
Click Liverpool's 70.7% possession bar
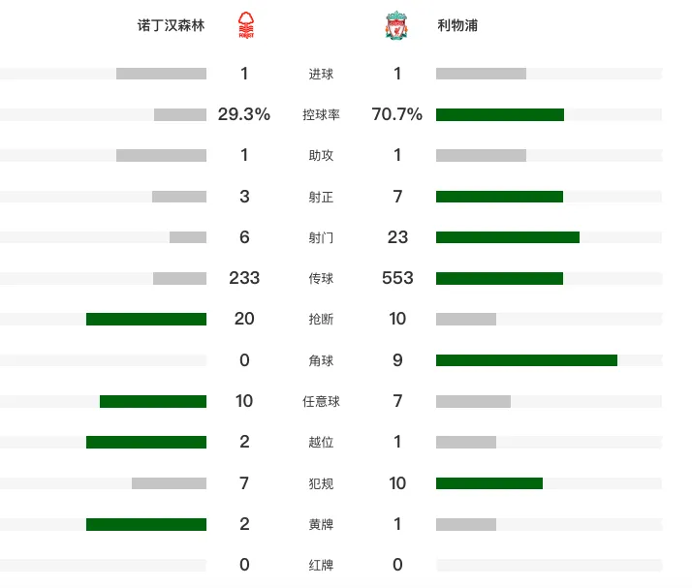click(500, 114)
